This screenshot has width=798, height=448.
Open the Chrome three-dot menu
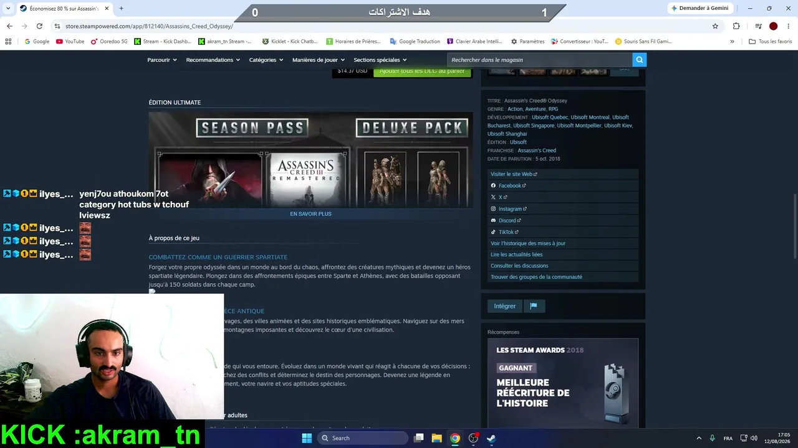(788, 26)
